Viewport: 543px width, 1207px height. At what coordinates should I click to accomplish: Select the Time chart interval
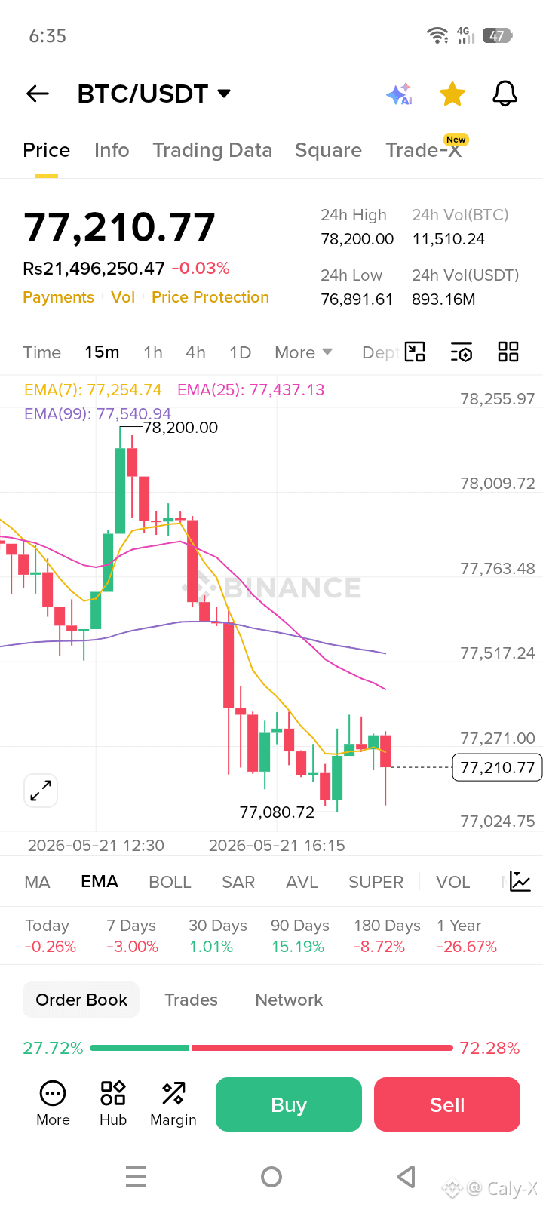tap(42, 352)
